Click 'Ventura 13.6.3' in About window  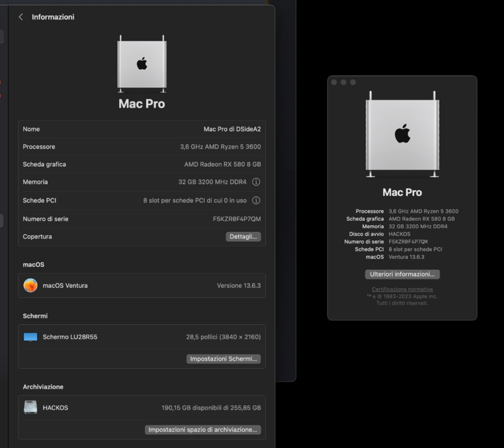[406, 257]
